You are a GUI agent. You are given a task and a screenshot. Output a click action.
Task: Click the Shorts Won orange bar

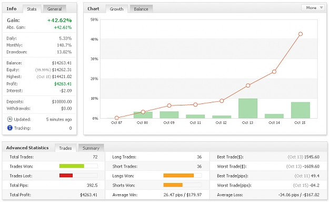tap(173, 185)
